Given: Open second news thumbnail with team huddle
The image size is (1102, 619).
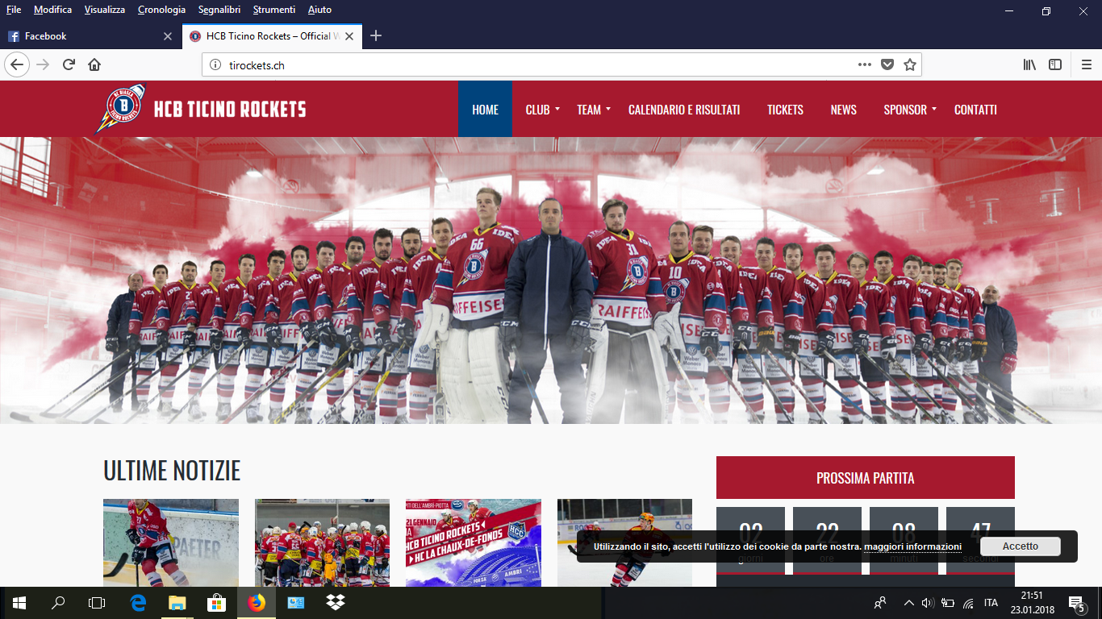Looking at the screenshot, I should 322,542.
